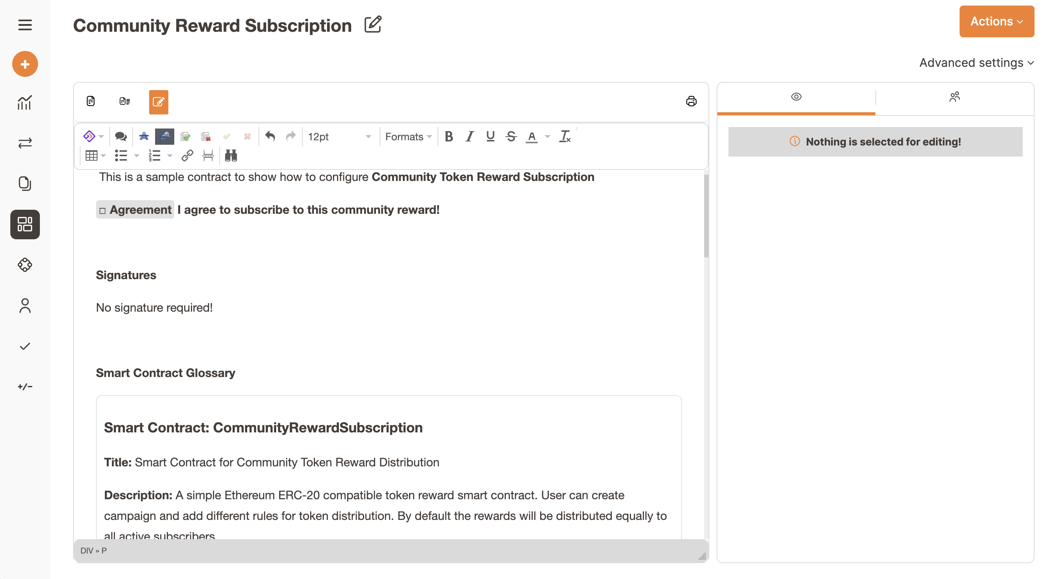Tick the Agreement checkbox field

(x=102, y=210)
